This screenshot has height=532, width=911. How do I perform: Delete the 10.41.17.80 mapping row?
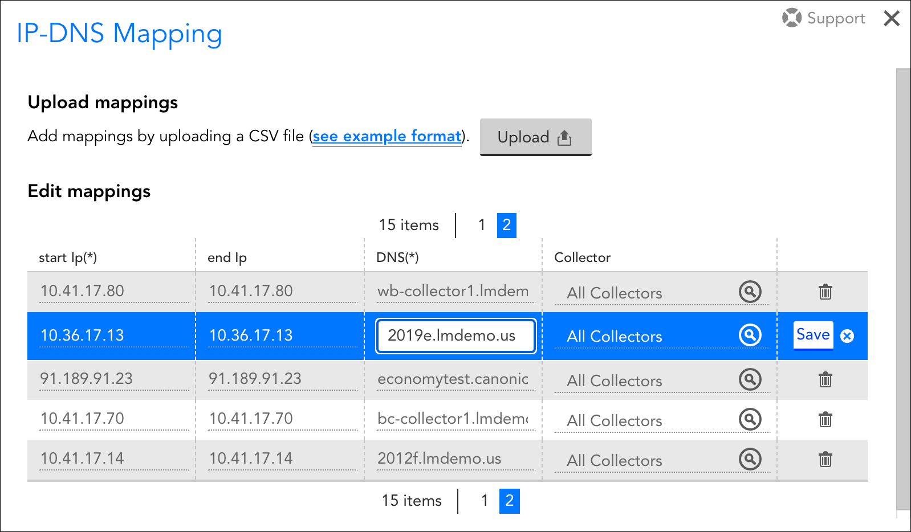coord(825,292)
